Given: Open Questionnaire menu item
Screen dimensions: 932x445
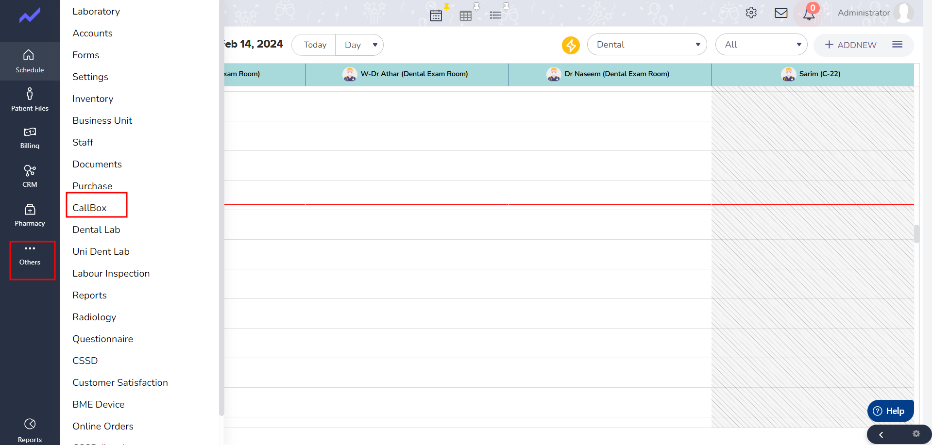Looking at the screenshot, I should (x=102, y=339).
